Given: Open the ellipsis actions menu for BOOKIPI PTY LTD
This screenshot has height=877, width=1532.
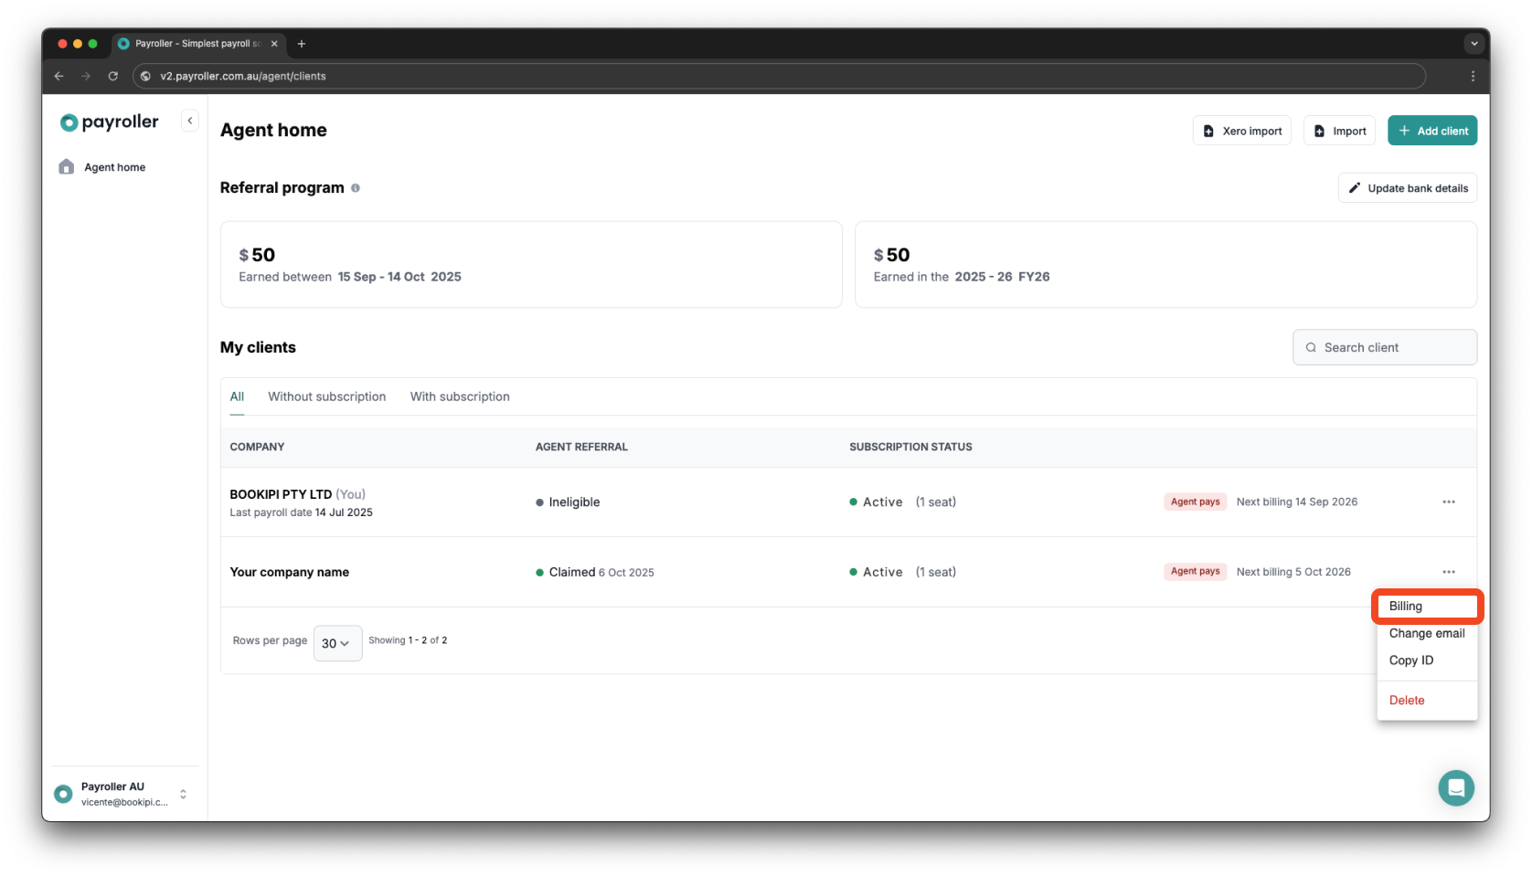Looking at the screenshot, I should (1448, 502).
